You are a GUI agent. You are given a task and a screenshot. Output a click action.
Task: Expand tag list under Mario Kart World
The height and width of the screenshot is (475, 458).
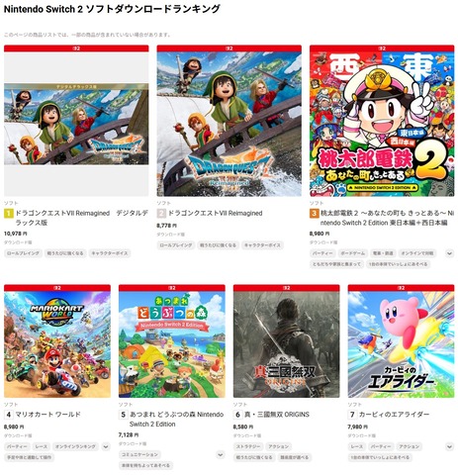pos(106,446)
